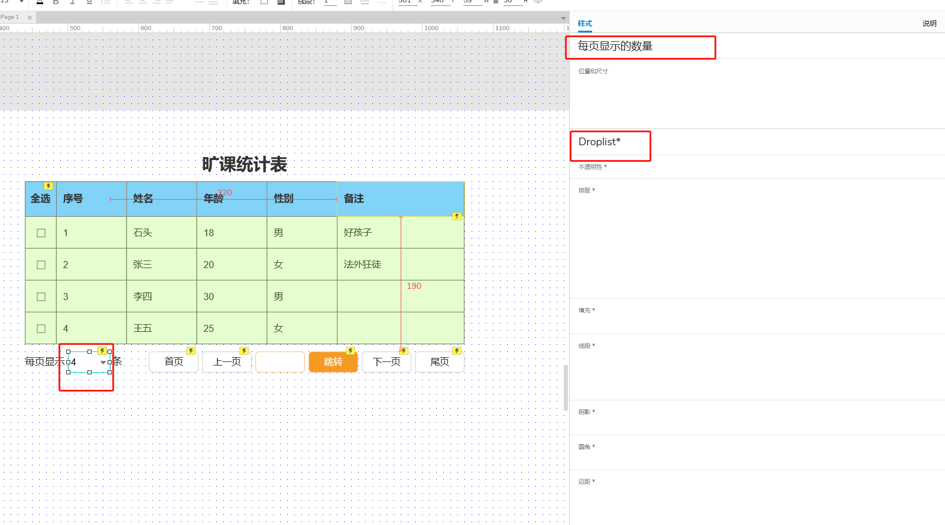Click the lightning badge on the 下一页 button
Image resolution: width=945 pixels, height=525 pixels.
coord(403,351)
